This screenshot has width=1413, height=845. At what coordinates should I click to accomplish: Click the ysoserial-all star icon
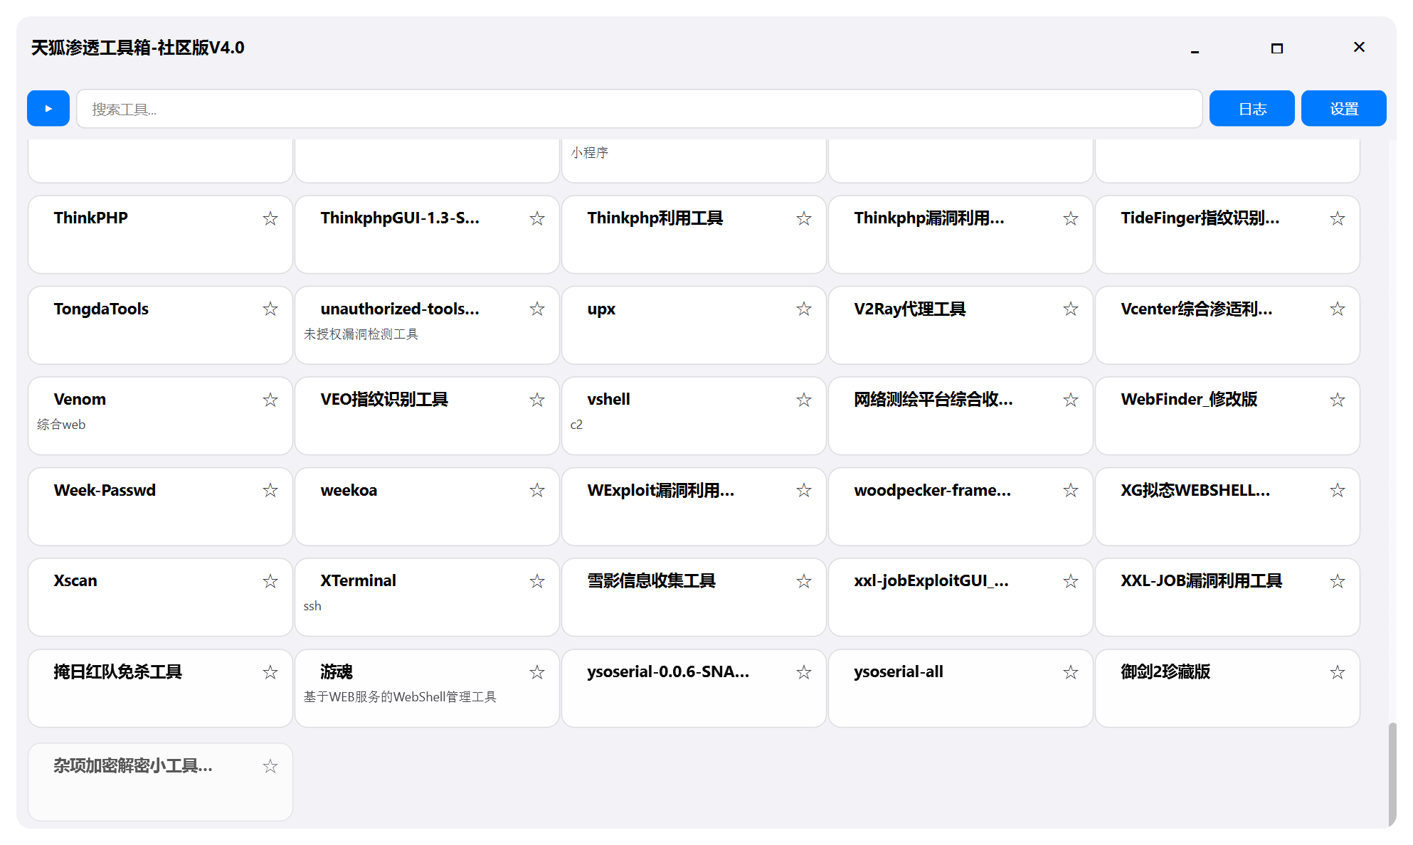coord(1071,672)
